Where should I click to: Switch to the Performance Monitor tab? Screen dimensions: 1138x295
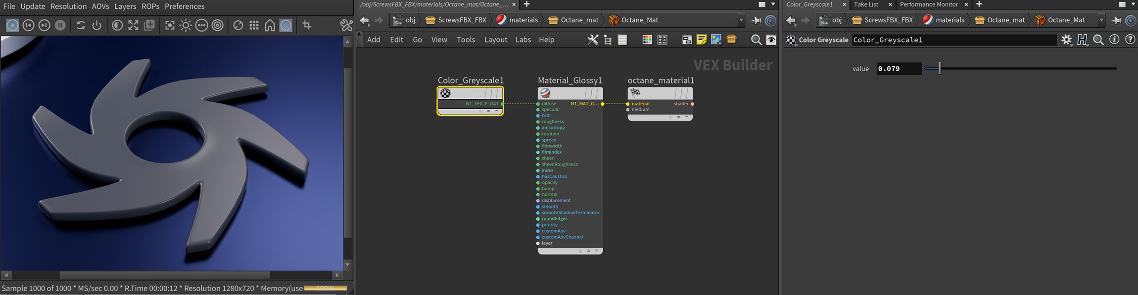point(929,4)
